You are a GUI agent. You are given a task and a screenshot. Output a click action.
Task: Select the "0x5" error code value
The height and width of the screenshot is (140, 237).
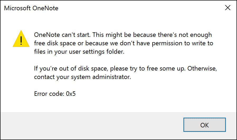(70, 93)
